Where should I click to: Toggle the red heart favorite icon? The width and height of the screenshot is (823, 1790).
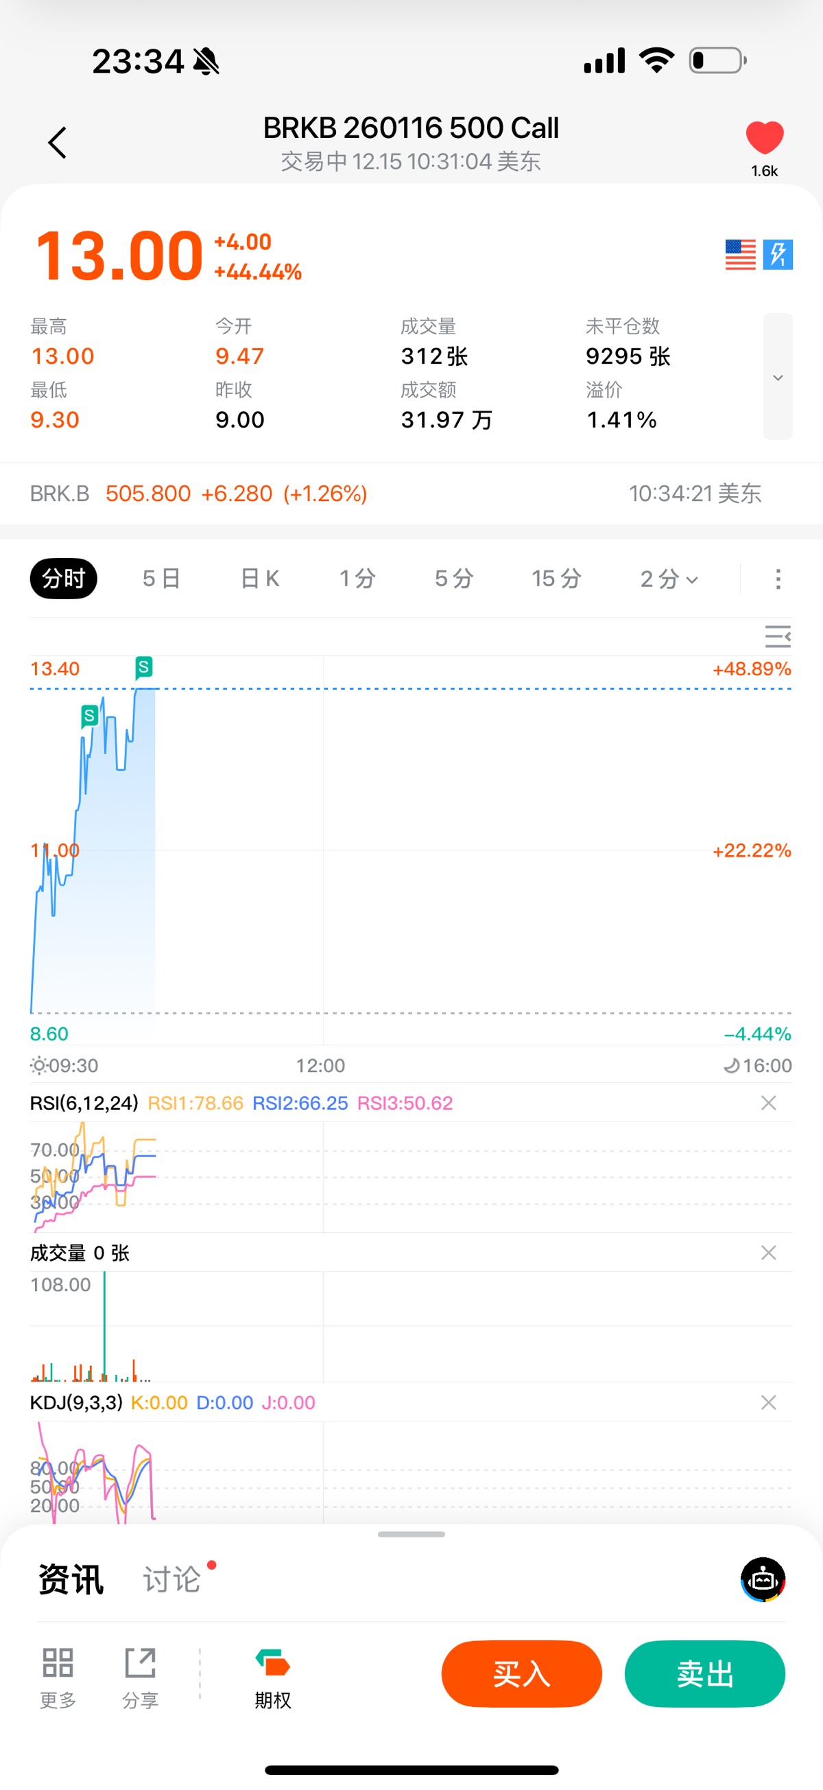(764, 137)
